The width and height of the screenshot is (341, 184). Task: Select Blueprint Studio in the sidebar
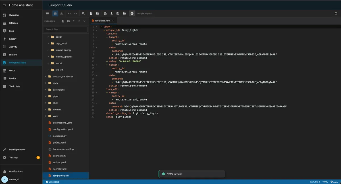pyautogui.click(x=21, y=63)
